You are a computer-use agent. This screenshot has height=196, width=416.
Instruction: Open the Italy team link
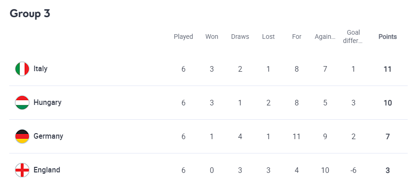tap(41, 69)
